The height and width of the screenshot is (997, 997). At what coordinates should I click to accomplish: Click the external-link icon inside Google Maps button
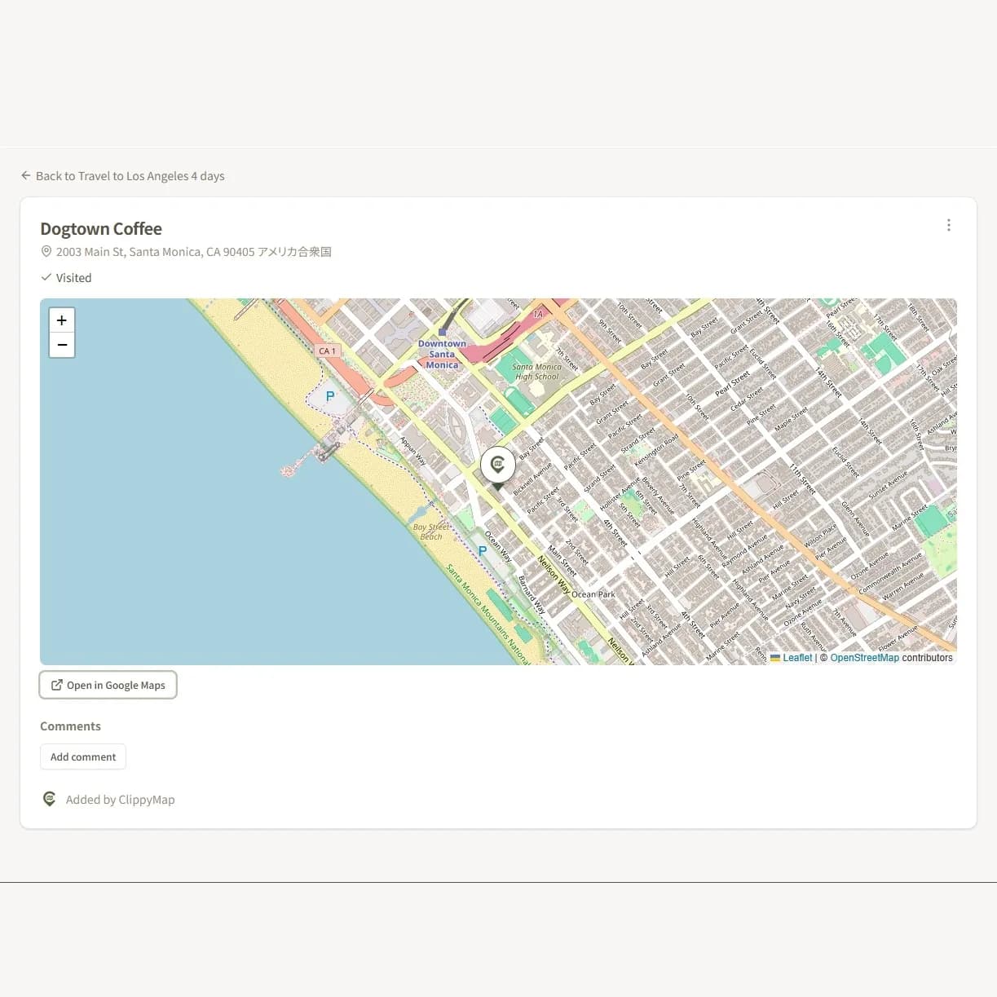click(x=55, y=685)
